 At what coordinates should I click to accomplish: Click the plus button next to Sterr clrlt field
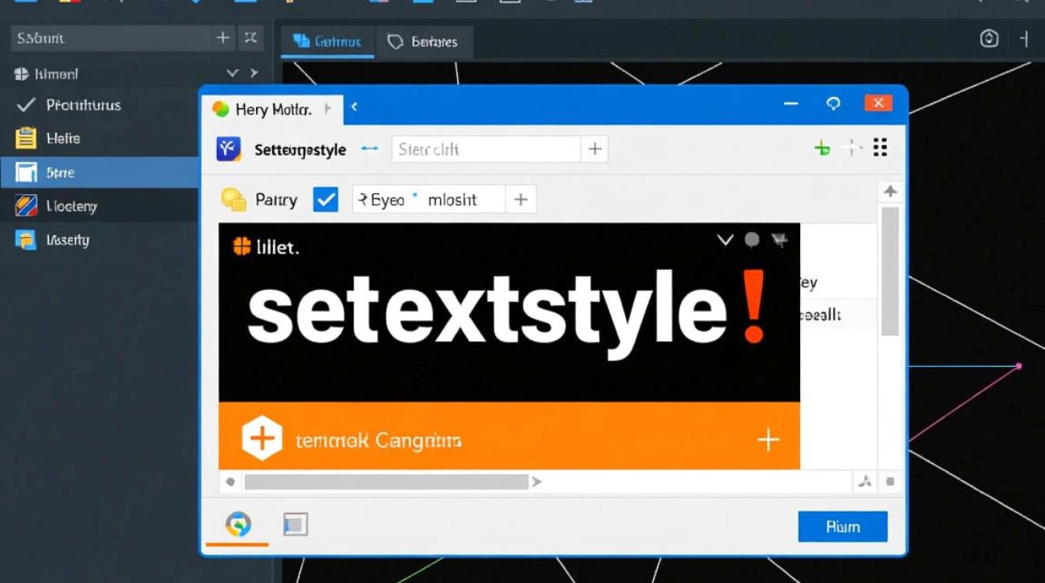[595, 149]
